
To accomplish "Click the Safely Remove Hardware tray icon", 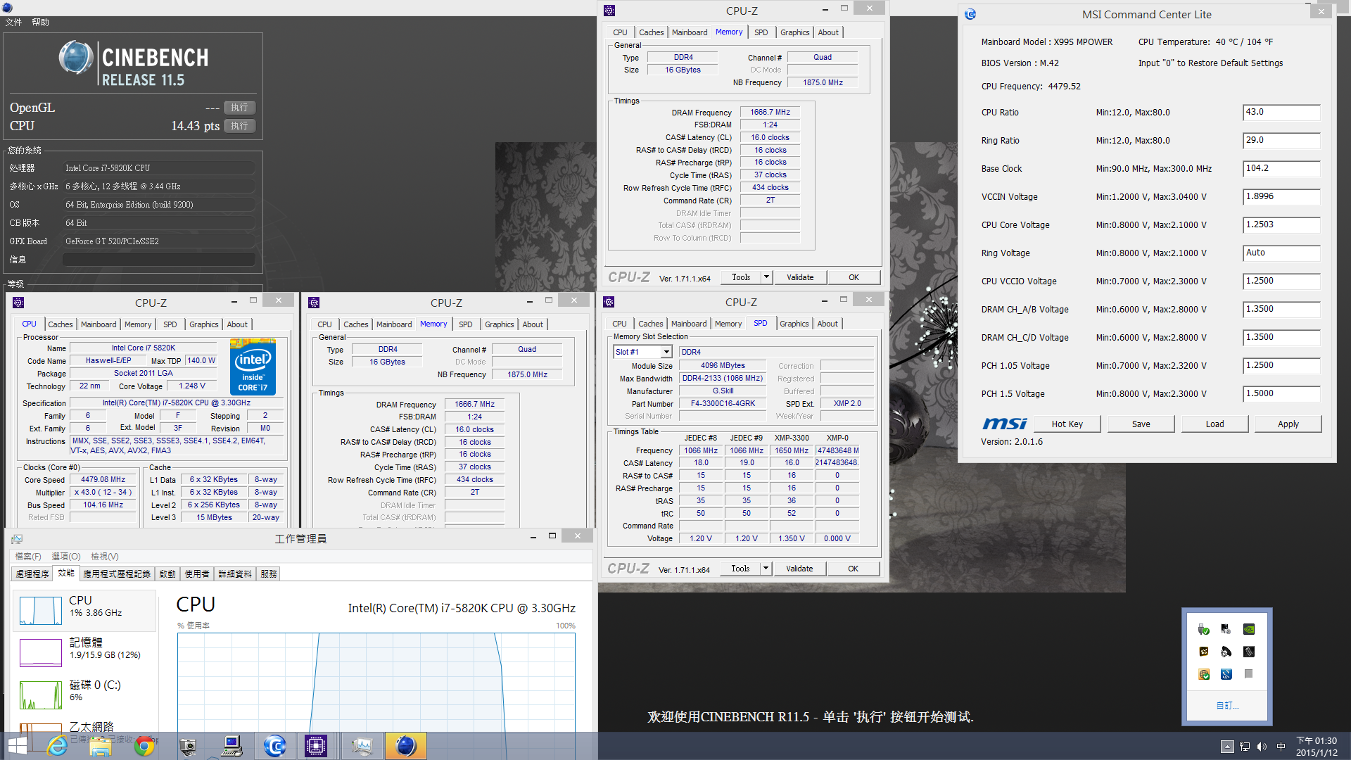I will pyautogui.click(x=1204, y=629).
